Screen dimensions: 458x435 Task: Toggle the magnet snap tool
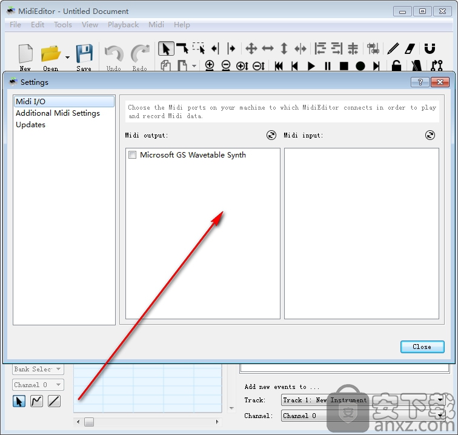(430, 48)
